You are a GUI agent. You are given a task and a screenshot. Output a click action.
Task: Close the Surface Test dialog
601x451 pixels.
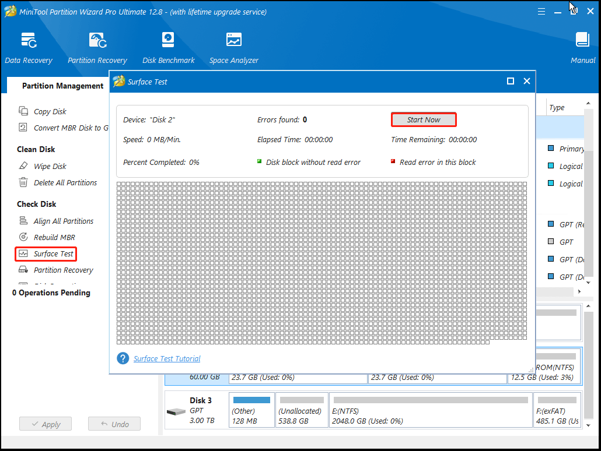[527, 81]
